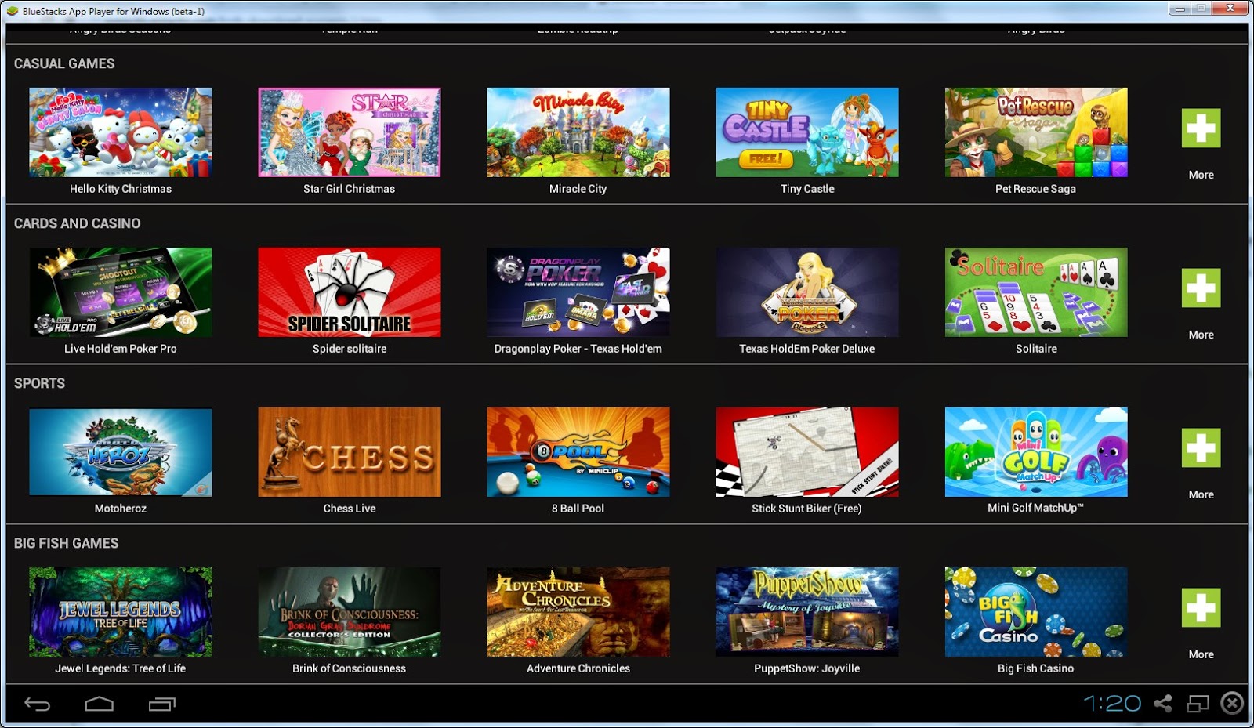Close the BlueStacks App Player window
The image size is (1254, 728).
point(1230,9)
